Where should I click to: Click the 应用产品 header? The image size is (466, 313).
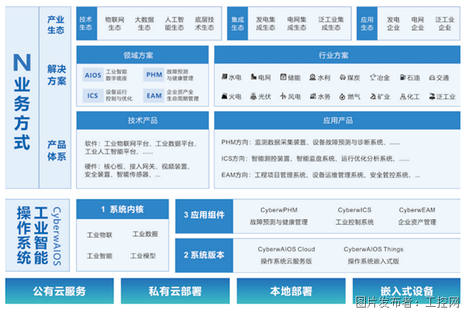coord(337,120)
